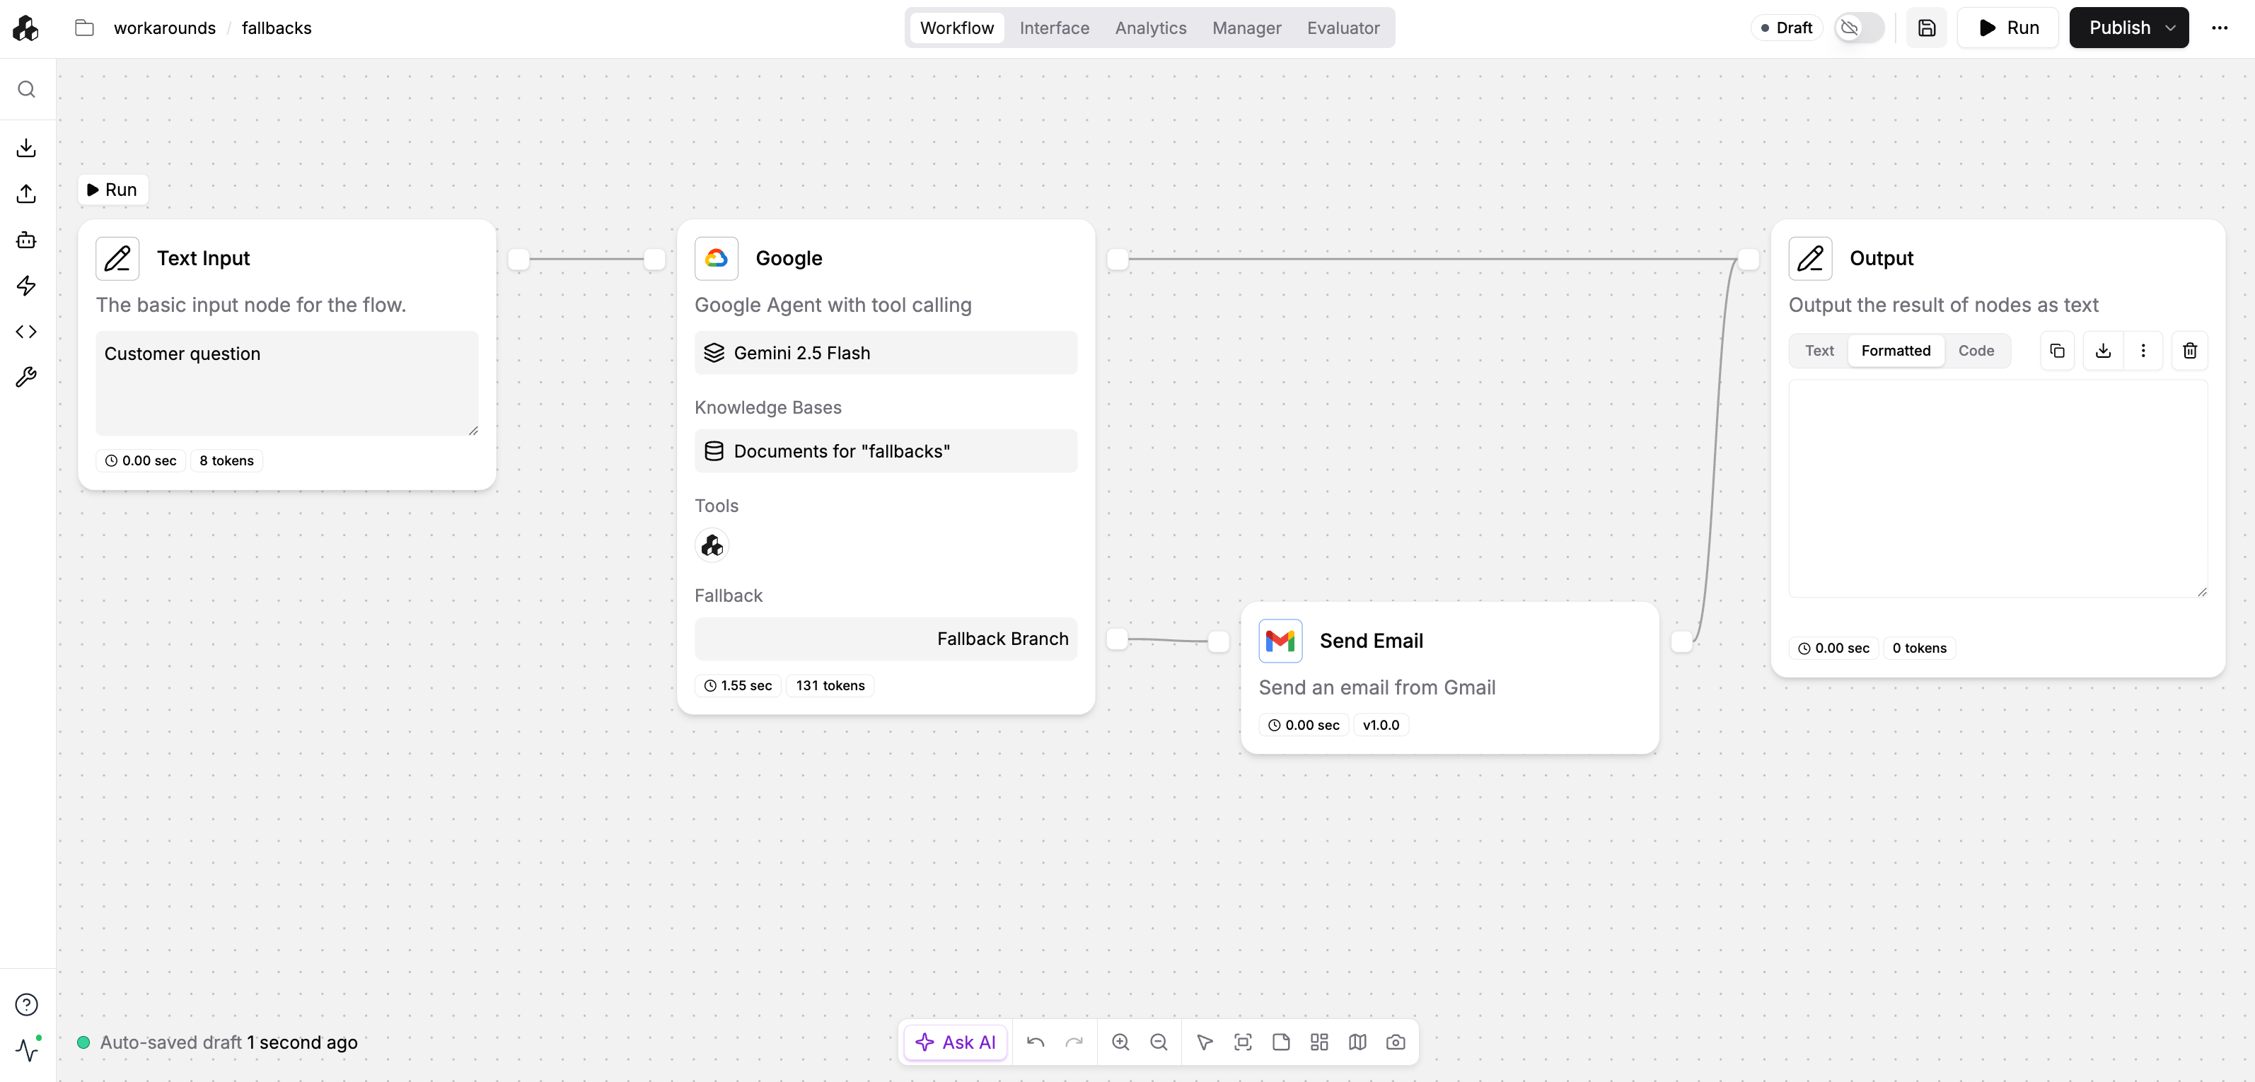Viewport: 2255px width, 1082px height.
Task: Open the Gemini 2.5 Flash model selector
Action: 885,353
